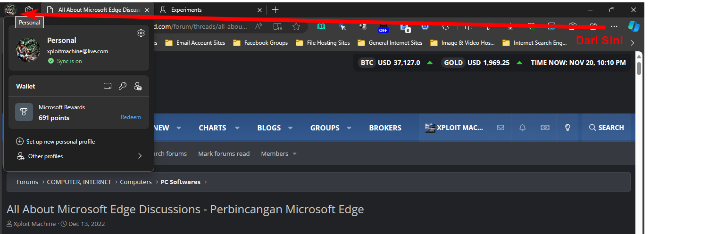This screenshot has width=709, height=234.
Task: Open the Extensions puzzle-piece icon
Action: tap(446, 27)
